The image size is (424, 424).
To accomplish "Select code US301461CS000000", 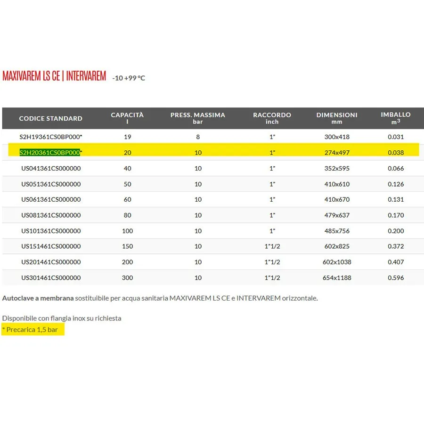I will (51, 277).
